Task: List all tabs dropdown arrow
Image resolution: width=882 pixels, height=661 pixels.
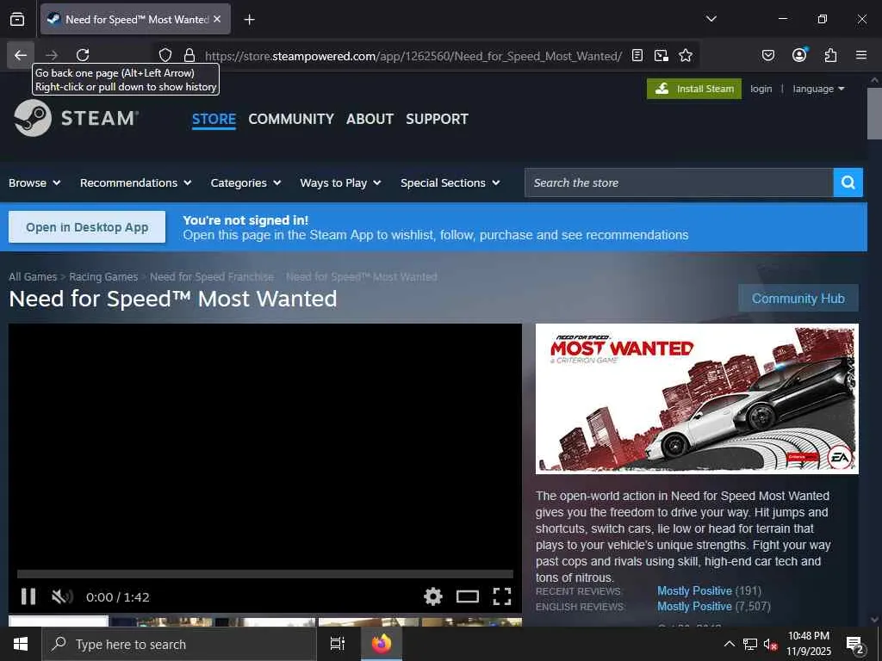Action: pos(711,19)
